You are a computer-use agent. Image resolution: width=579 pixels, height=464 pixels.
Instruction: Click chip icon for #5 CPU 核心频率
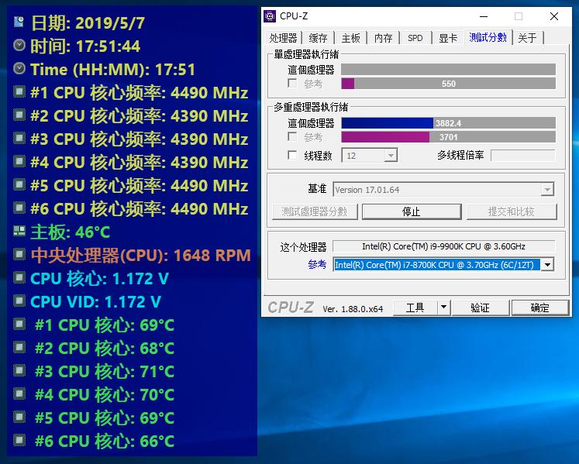19,184
